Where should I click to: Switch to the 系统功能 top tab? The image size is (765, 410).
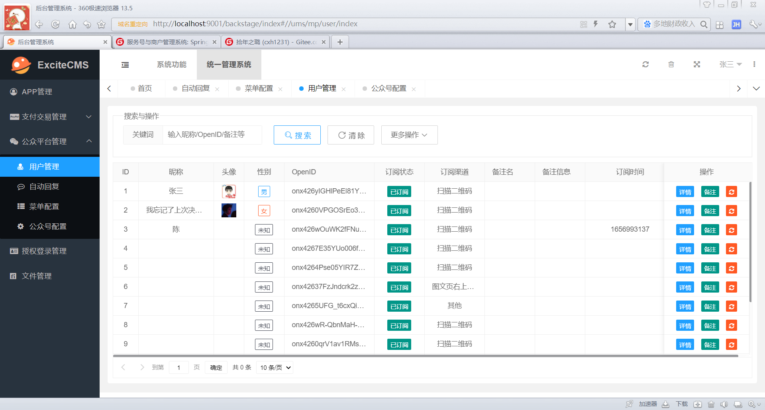click(171, 64)
